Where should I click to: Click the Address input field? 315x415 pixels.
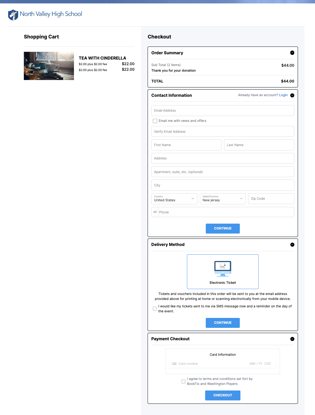coord(223,158)
